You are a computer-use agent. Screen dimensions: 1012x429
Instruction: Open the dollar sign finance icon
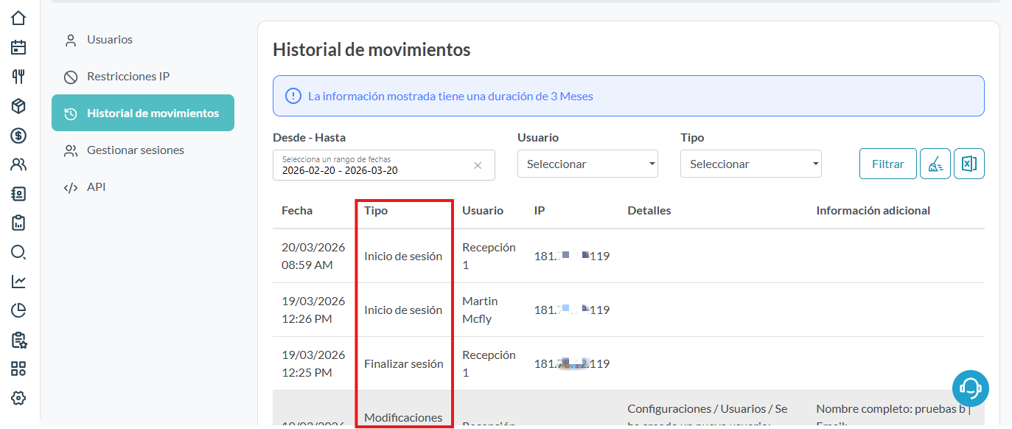point(18,136)
